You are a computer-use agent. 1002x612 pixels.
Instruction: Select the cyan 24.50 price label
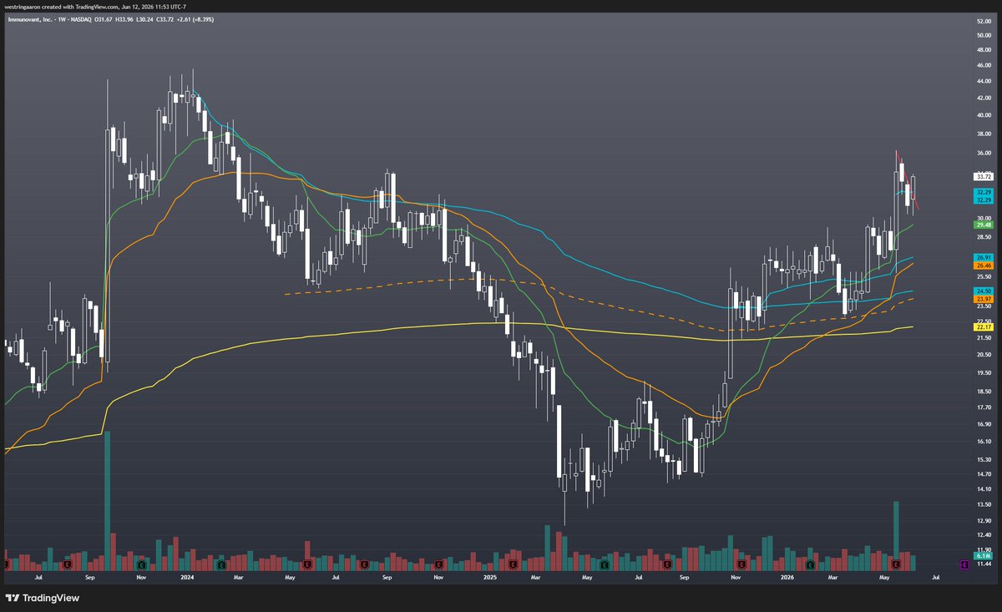tap(983, 291)
